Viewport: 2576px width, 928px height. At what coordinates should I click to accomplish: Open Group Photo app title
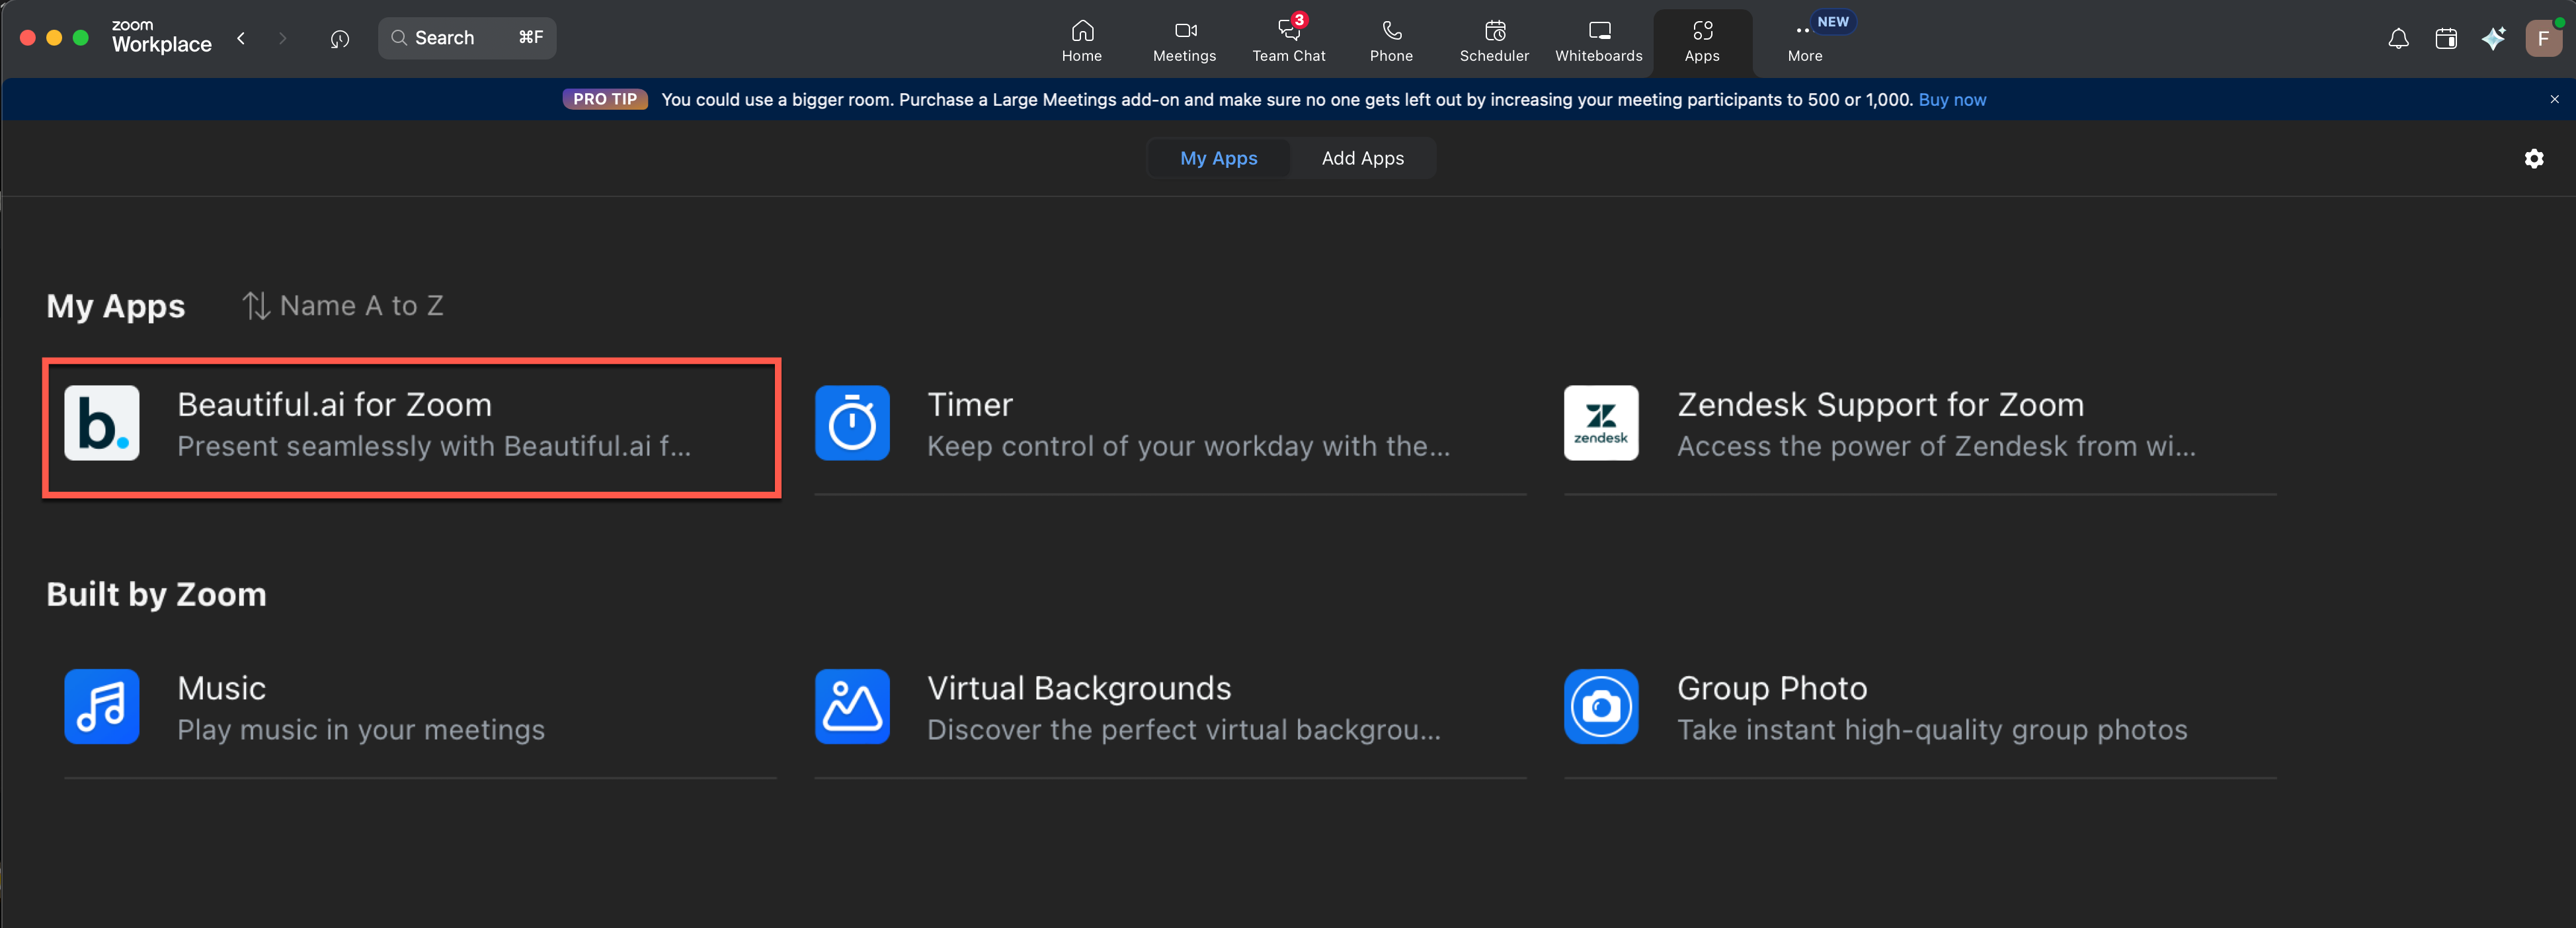(1772, 688)
